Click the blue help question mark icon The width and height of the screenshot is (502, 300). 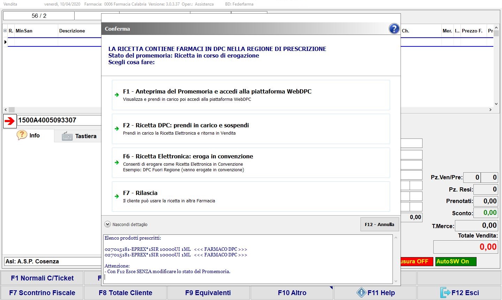[394, 29]
